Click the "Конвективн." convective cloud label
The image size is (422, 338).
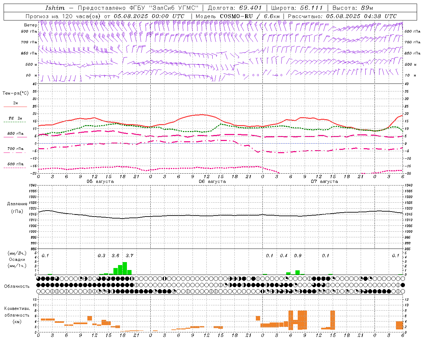tap(17, 309)
